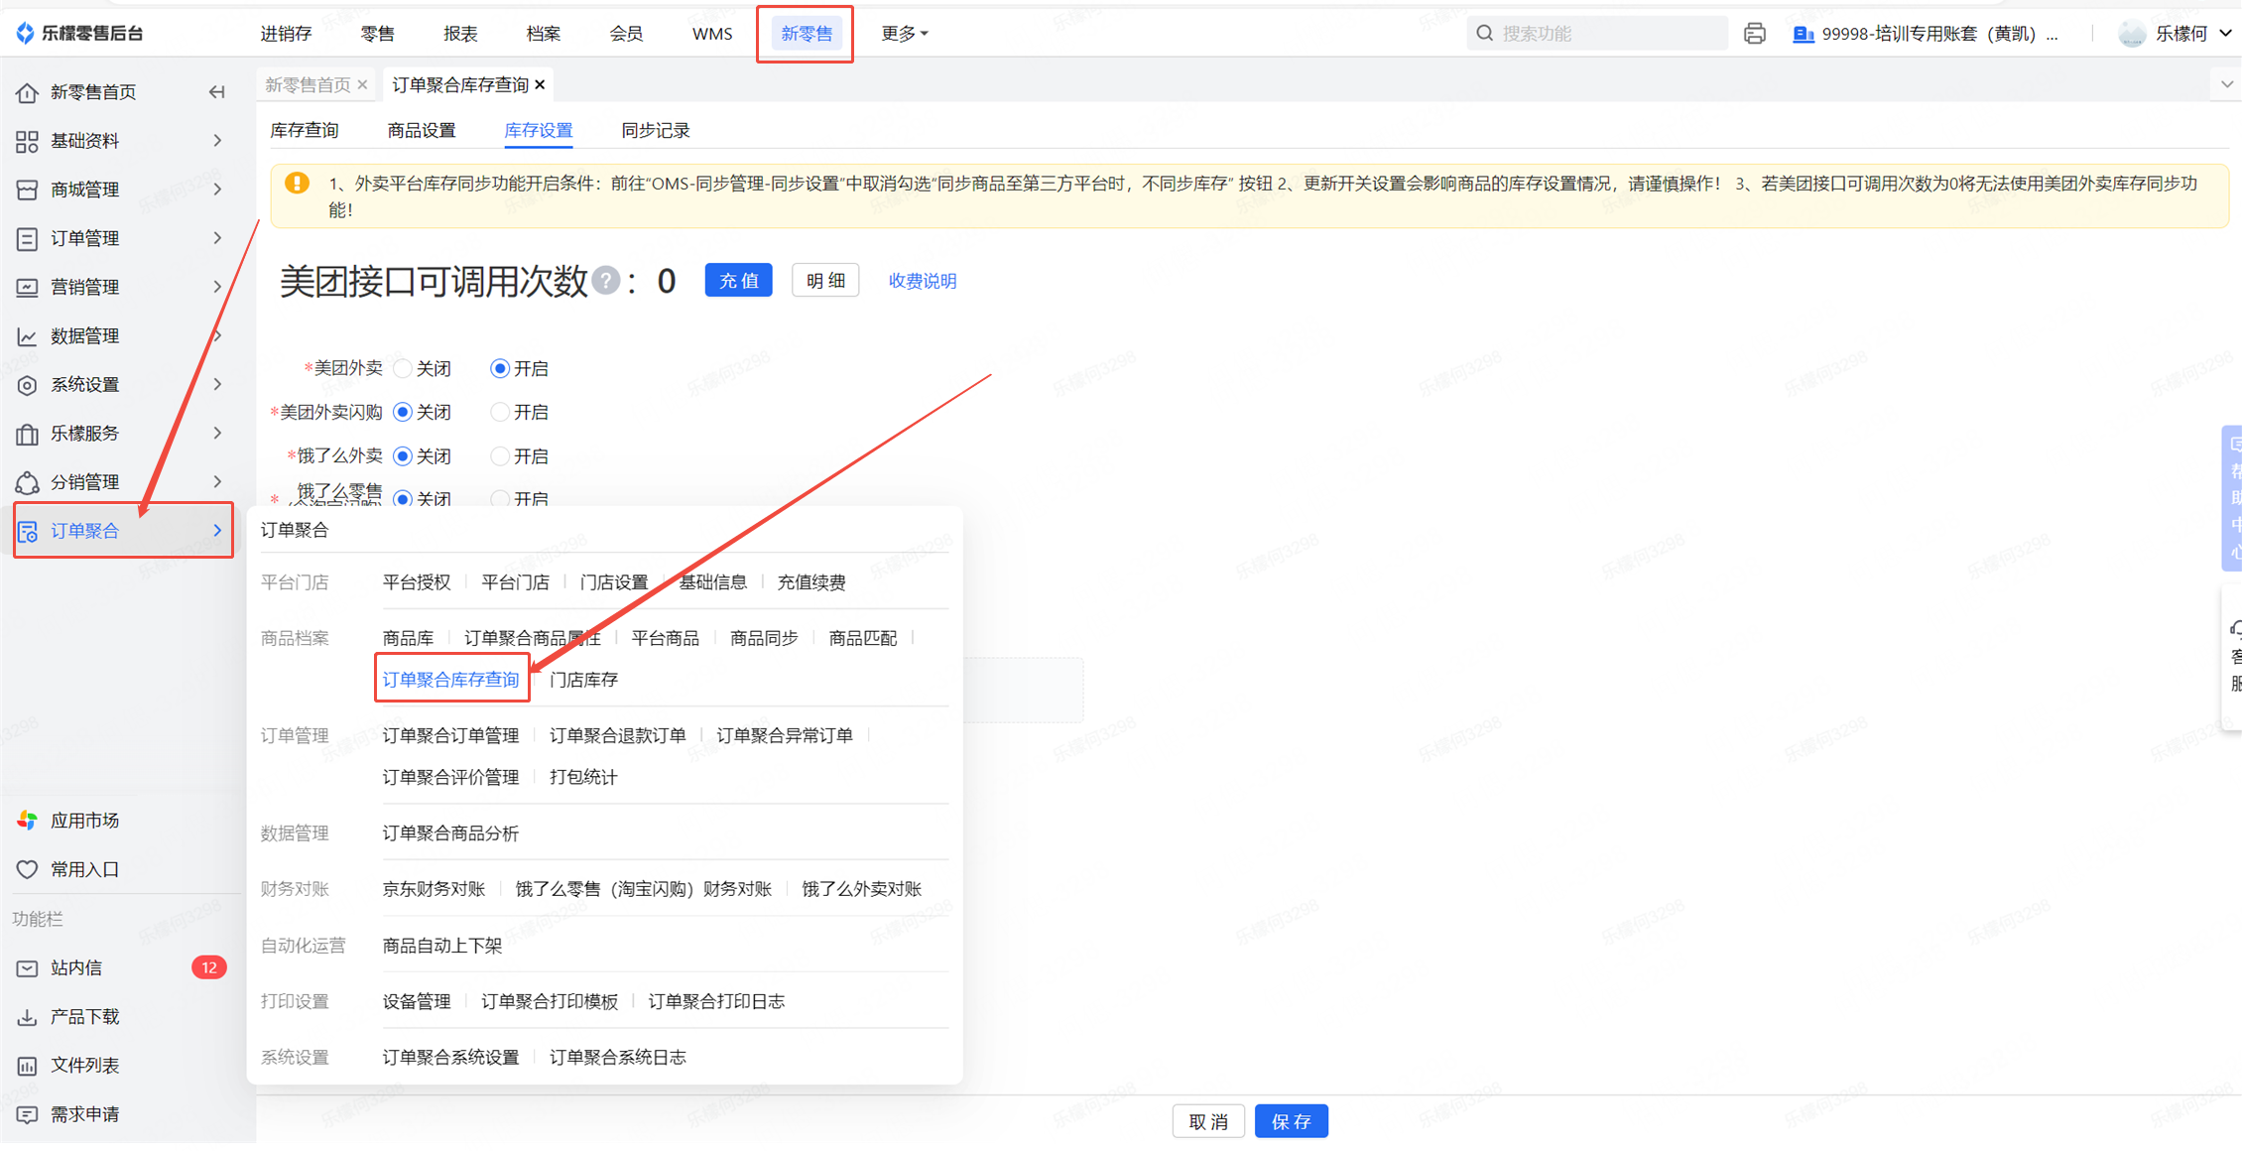The width and height of the screenshot is (2242, 1151).
Task: Switch to the 同步记录 tab
Action: (655, 131)
